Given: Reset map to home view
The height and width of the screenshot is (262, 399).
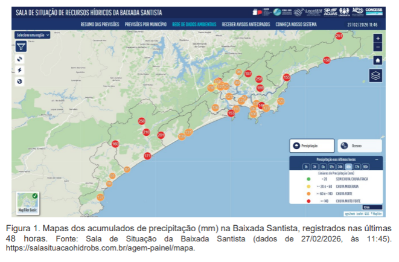Looking at the screenshot, I should pyautogui.click(x=377, y=60).
